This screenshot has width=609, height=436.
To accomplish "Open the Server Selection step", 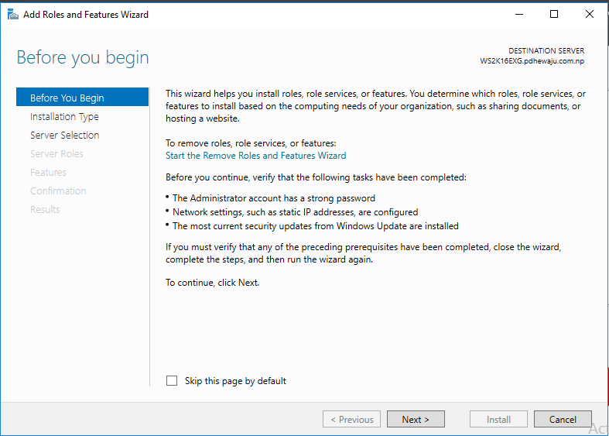I will (x=64, y=136).
